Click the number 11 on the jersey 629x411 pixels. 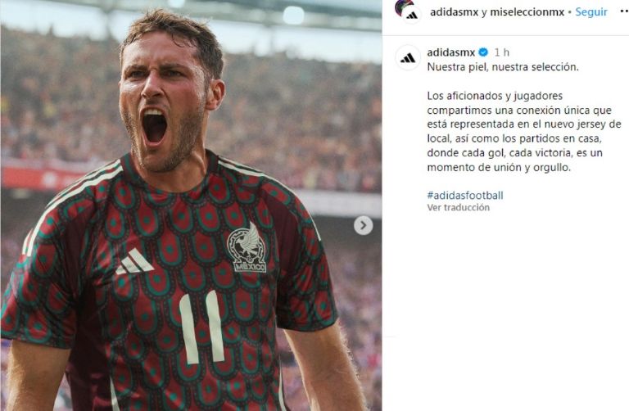[x=201, y=327]
